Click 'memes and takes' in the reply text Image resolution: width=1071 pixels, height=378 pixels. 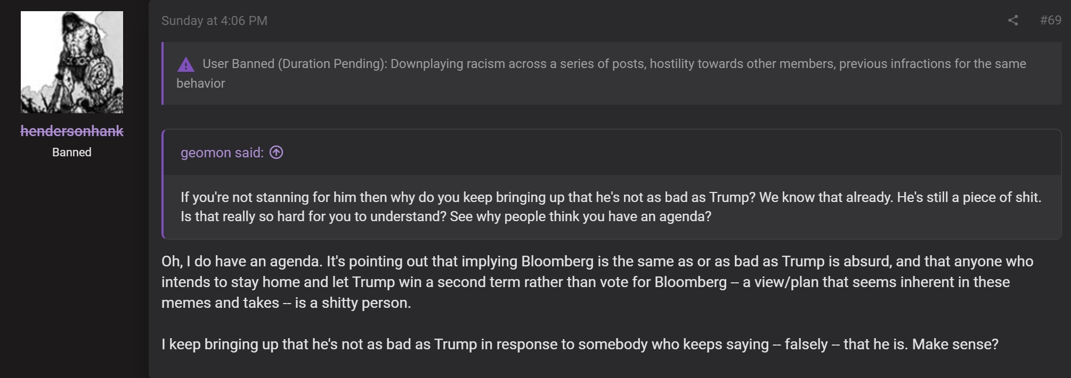(220, 303)
